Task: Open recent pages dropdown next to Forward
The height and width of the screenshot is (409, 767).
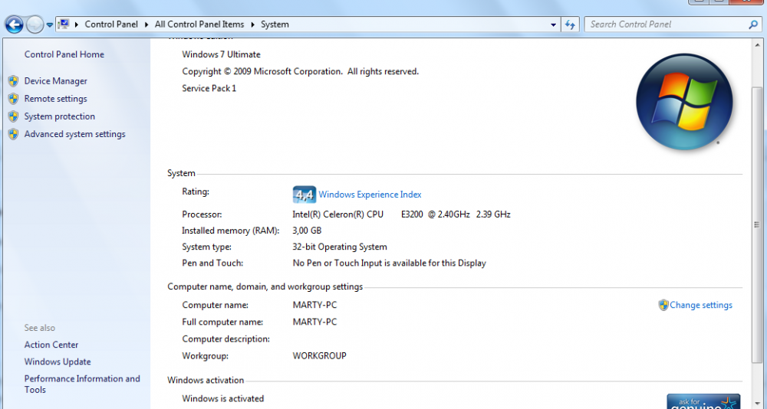Action: click(x=49, y=25)
